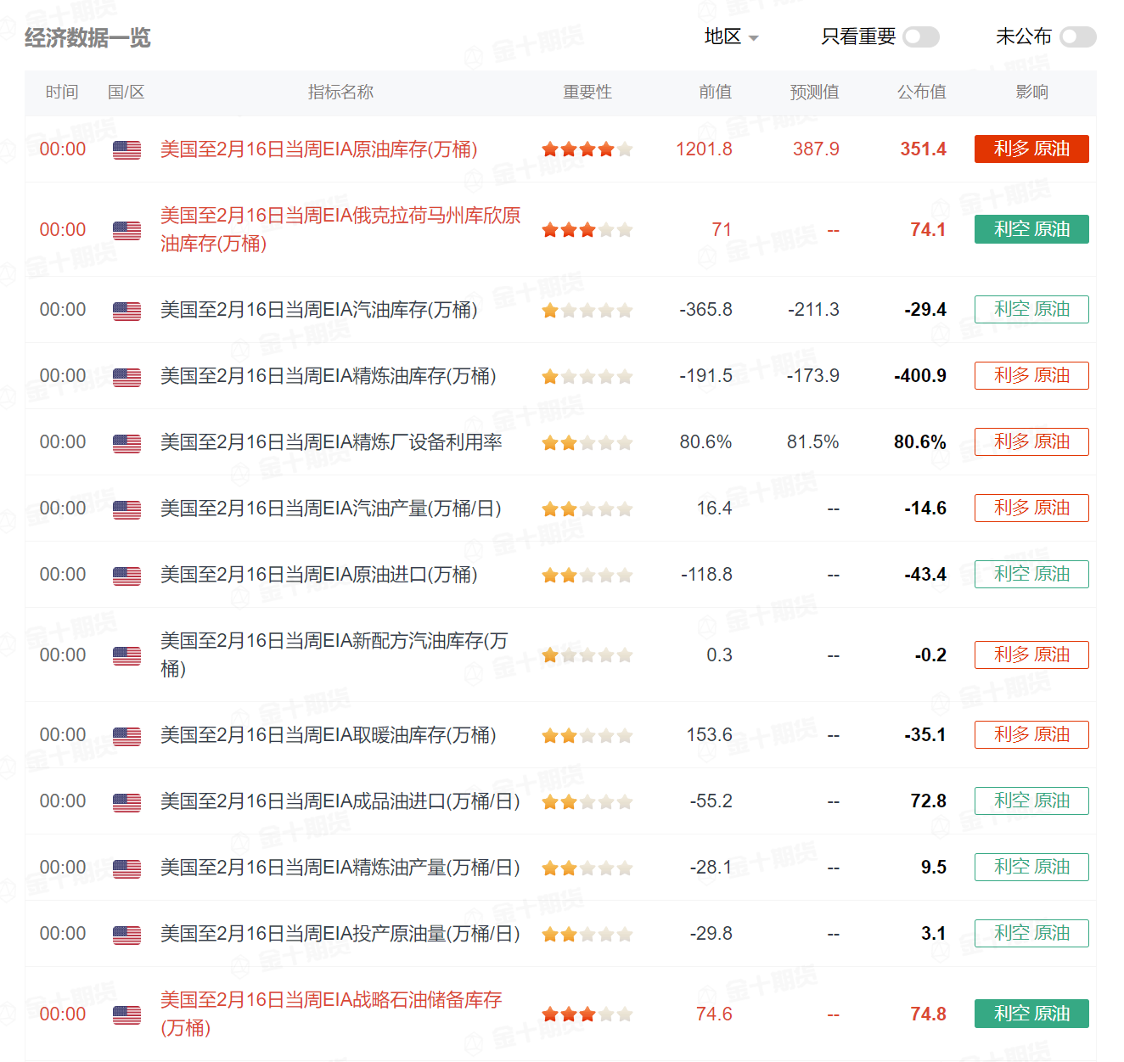Click the star rating of EIA汽油产量

tap(587, 509)
